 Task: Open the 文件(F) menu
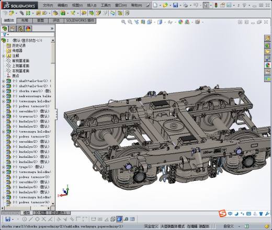point(48,5)
